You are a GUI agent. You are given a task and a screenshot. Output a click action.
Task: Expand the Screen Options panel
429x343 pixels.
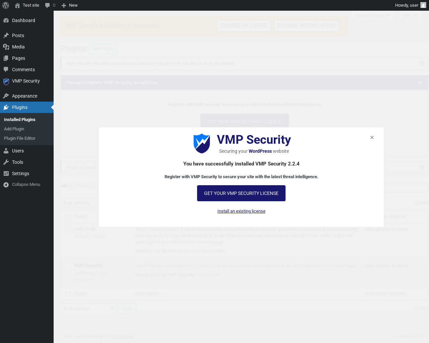coord(372,15)
